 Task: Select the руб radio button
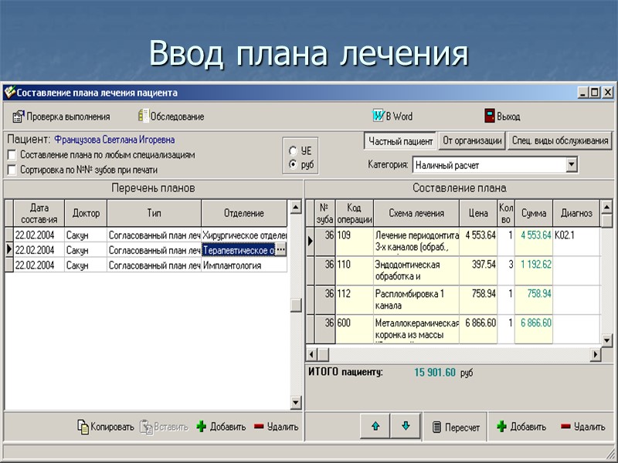coord(293,164)
